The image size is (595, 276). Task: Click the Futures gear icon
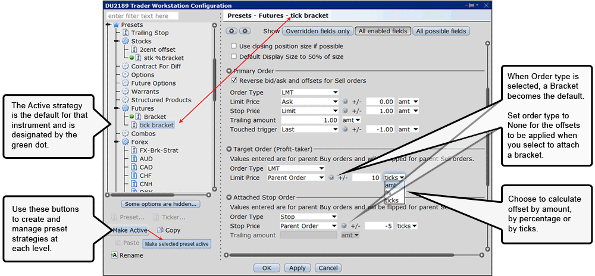pos(125,108)
